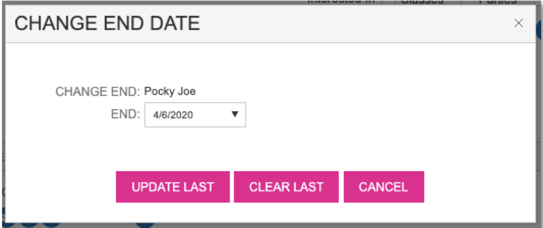Cancel the end date change
Viewport: 543px width, 228px height.
[383, 187]
